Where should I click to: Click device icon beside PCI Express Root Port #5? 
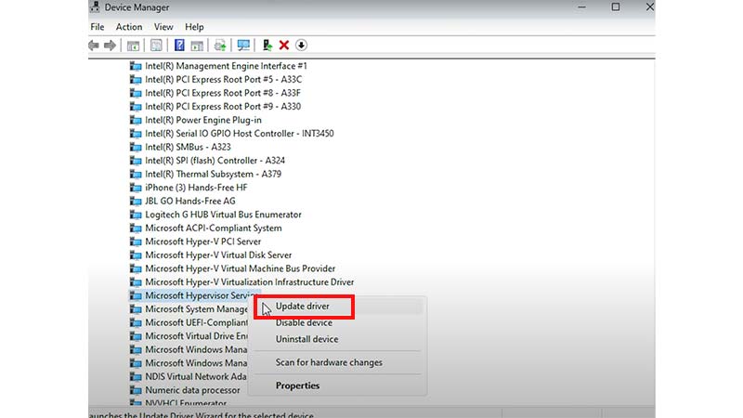click(x=136, y=80)
